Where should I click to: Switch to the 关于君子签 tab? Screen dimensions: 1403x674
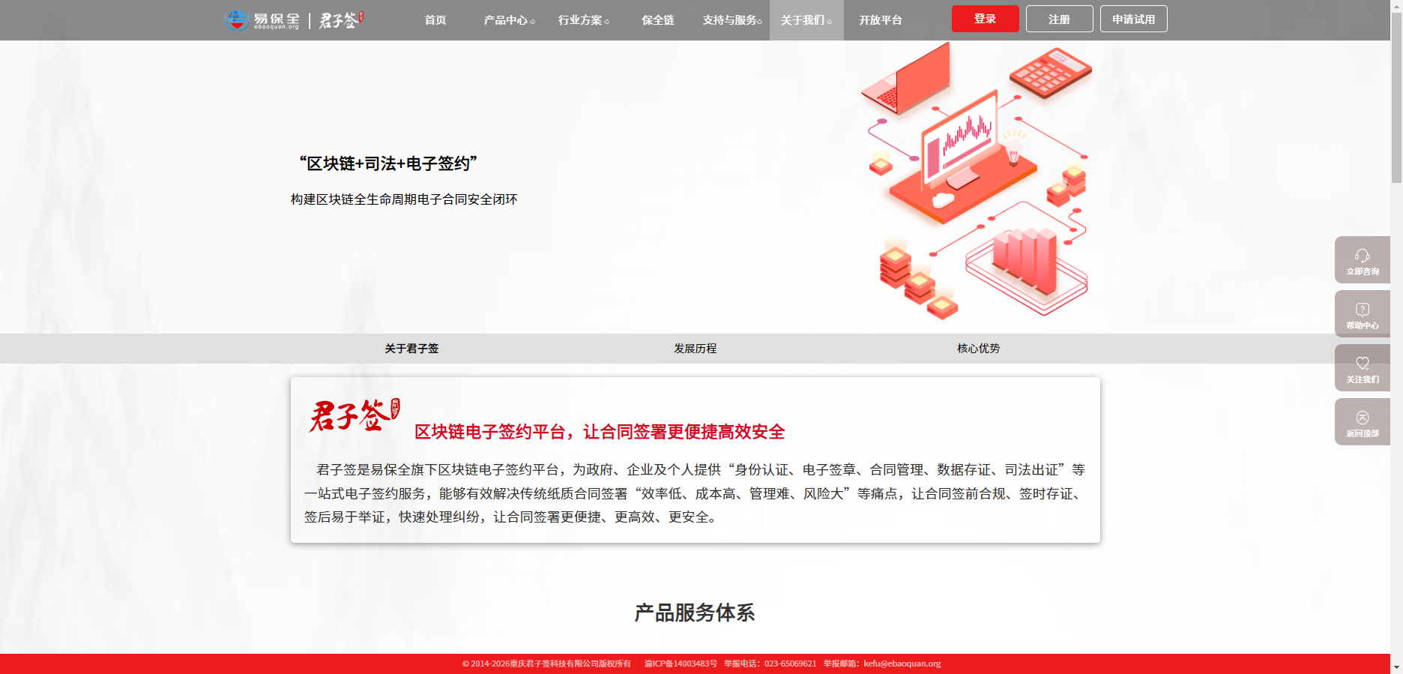click(411, 349)
